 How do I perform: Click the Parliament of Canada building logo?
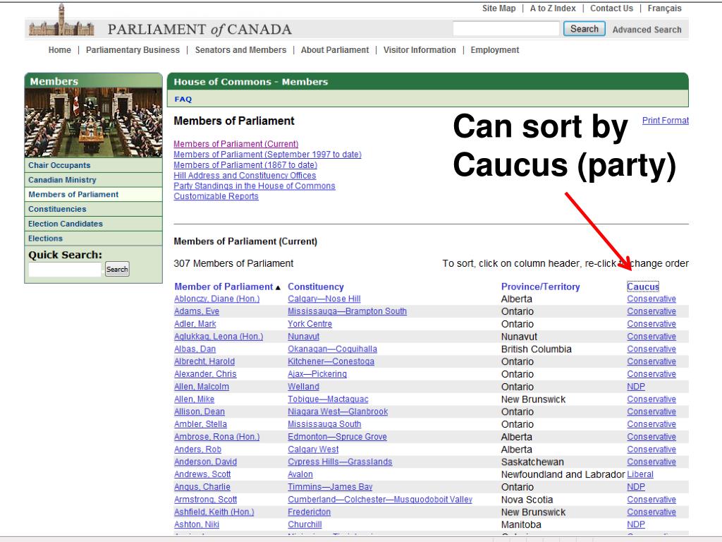(x=61, y=20)
